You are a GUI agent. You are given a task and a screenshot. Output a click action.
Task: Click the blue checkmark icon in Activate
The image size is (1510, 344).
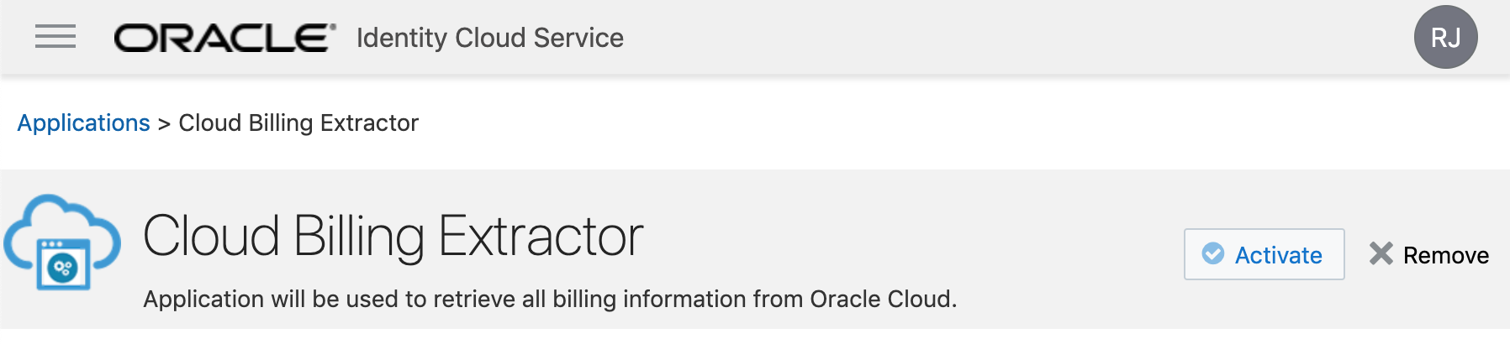click(x=1213, y=253)
